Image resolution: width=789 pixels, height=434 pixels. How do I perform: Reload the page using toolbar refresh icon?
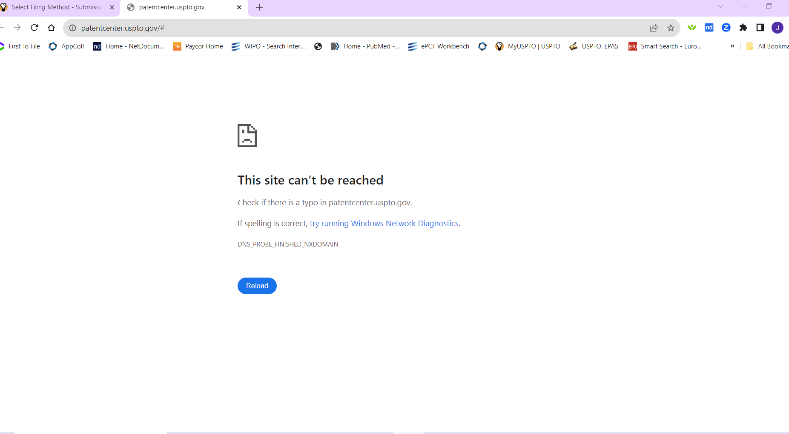pos(34,28)
